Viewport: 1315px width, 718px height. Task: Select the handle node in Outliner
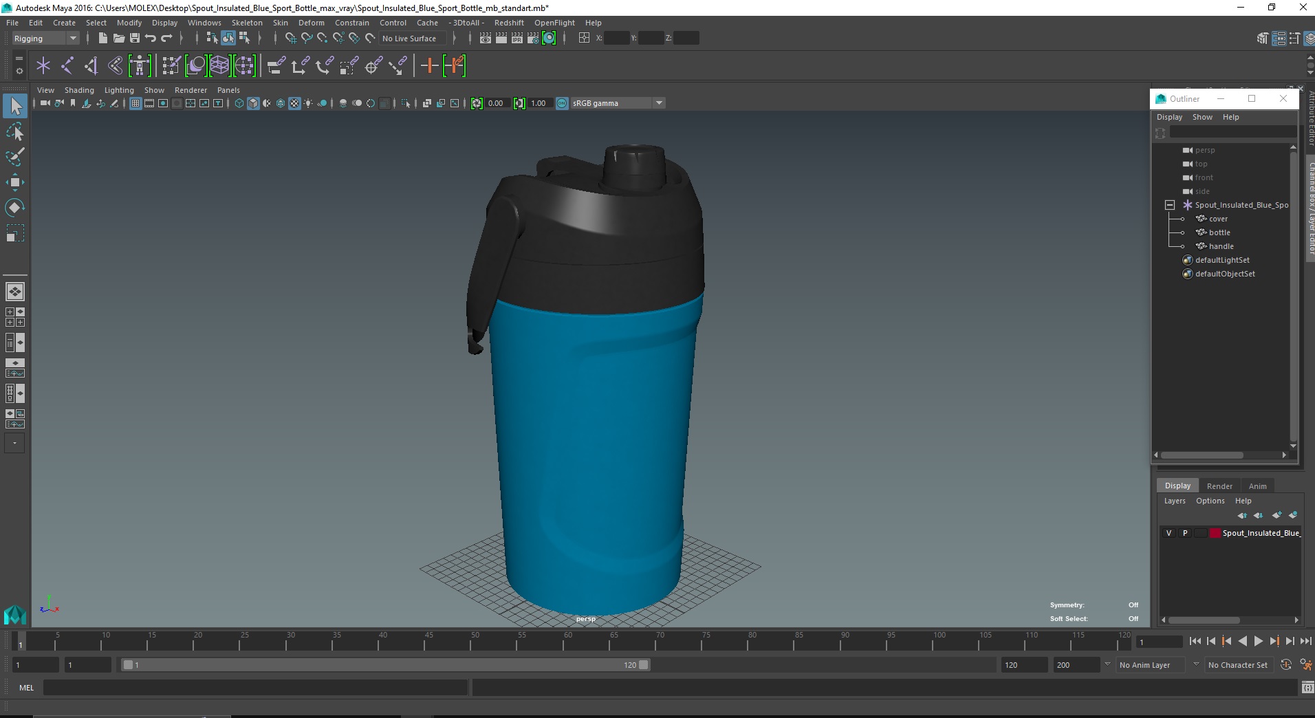pos(1221,246)
